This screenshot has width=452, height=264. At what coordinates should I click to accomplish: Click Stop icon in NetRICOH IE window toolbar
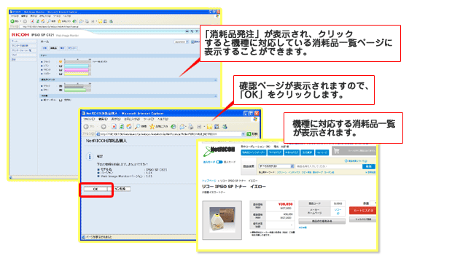tap(114, 126)
